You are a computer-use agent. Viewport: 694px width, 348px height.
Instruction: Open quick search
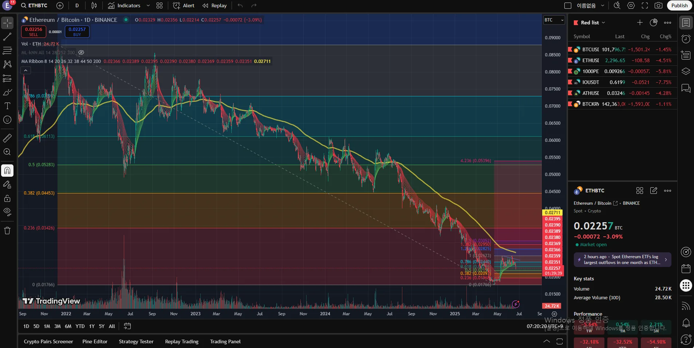(x=617, y=5)
